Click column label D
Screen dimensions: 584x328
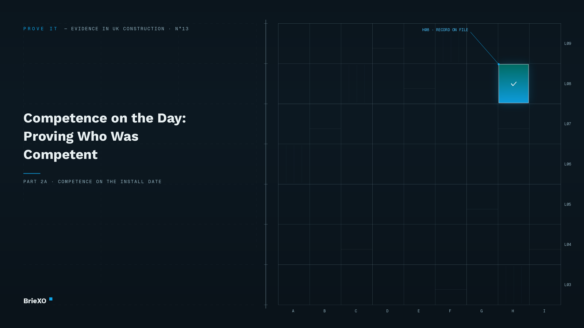[387, 311]
